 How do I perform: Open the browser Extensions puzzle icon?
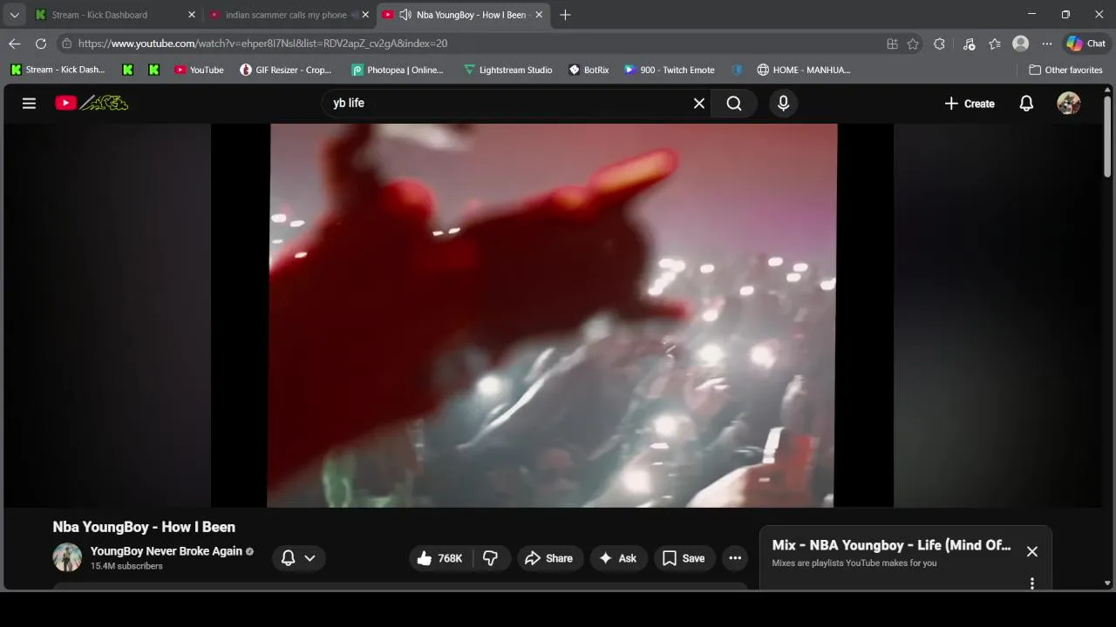(x=939, y=44)
